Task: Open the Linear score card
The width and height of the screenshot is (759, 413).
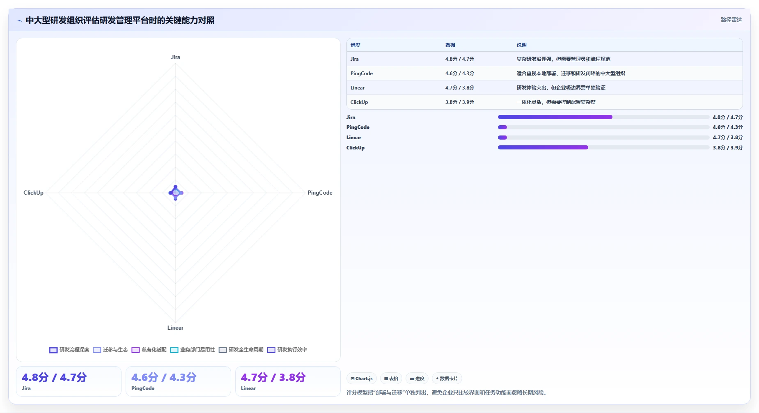Action: click(x=288, y=381)
